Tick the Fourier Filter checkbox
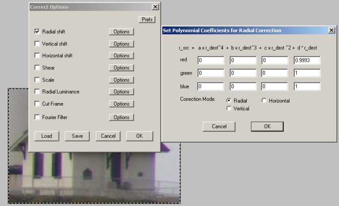 pos(37,117)
